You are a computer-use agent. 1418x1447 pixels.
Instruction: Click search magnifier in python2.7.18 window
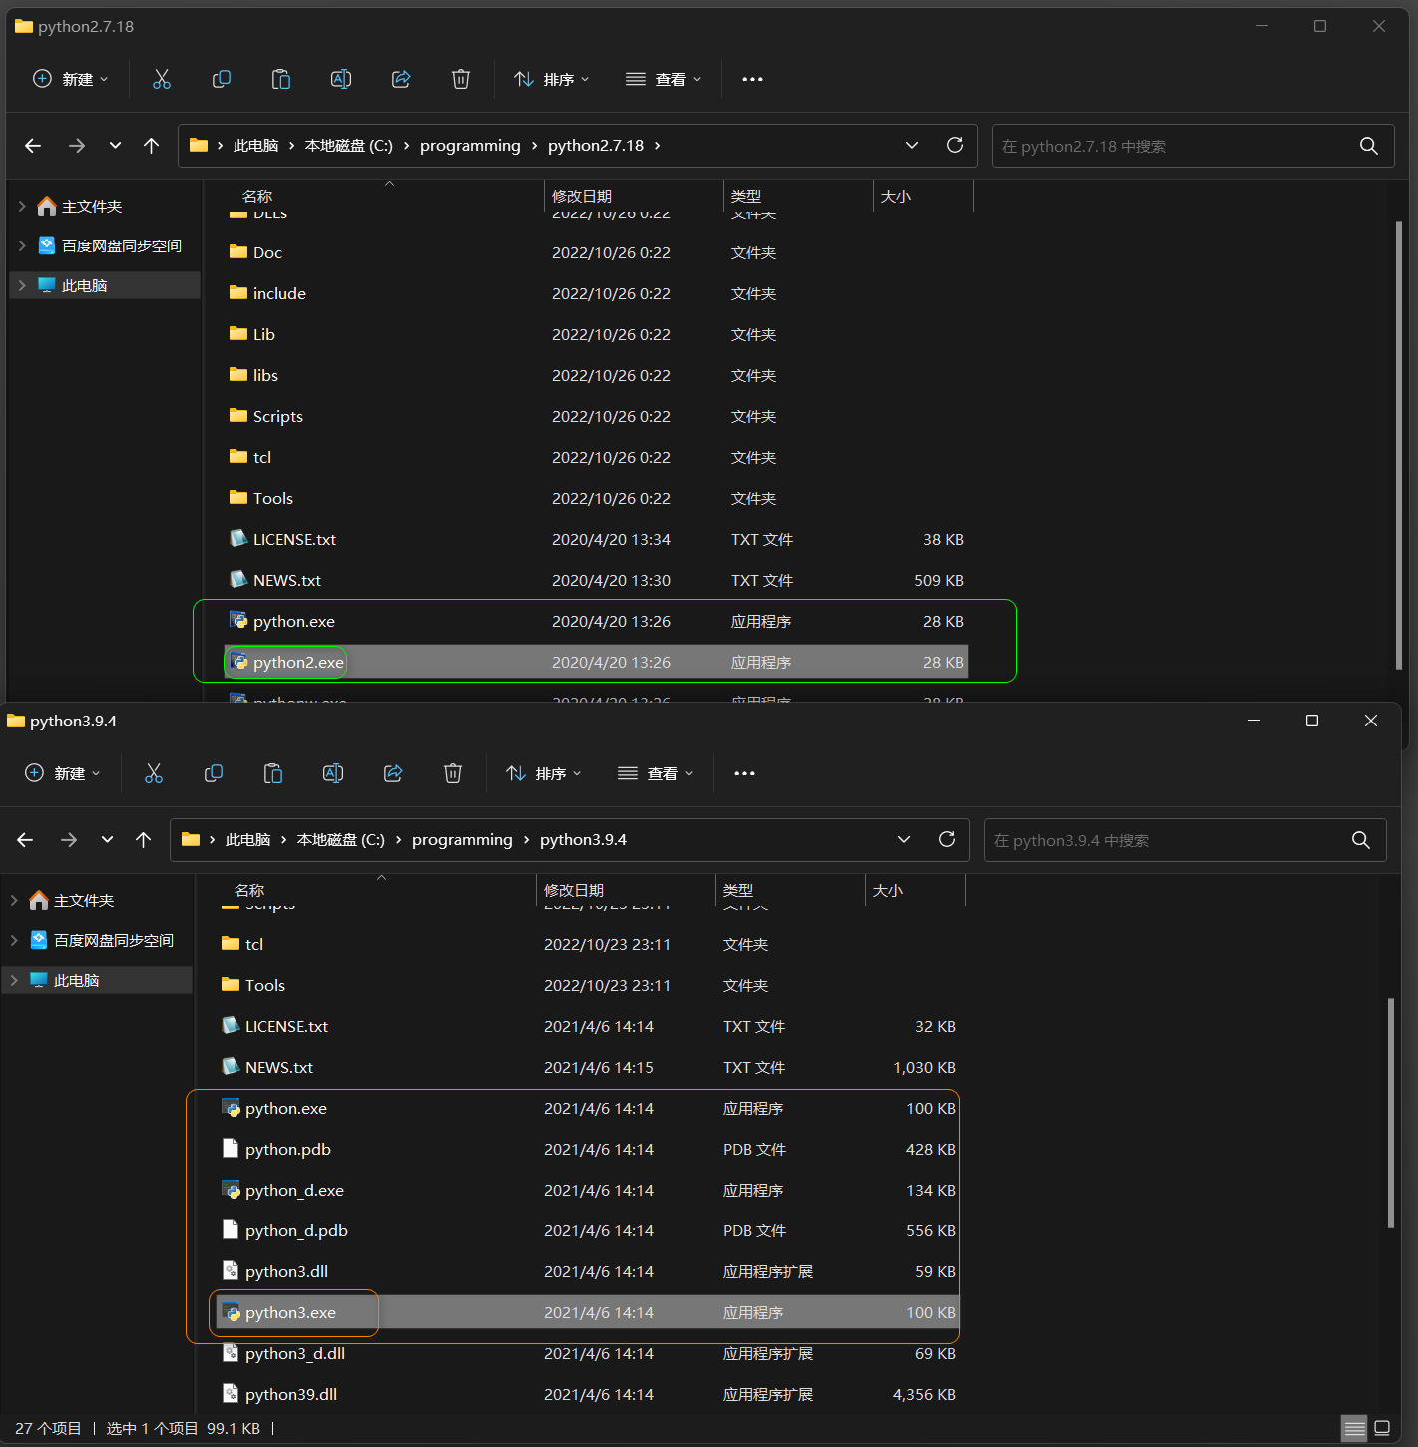(1369, 146)
